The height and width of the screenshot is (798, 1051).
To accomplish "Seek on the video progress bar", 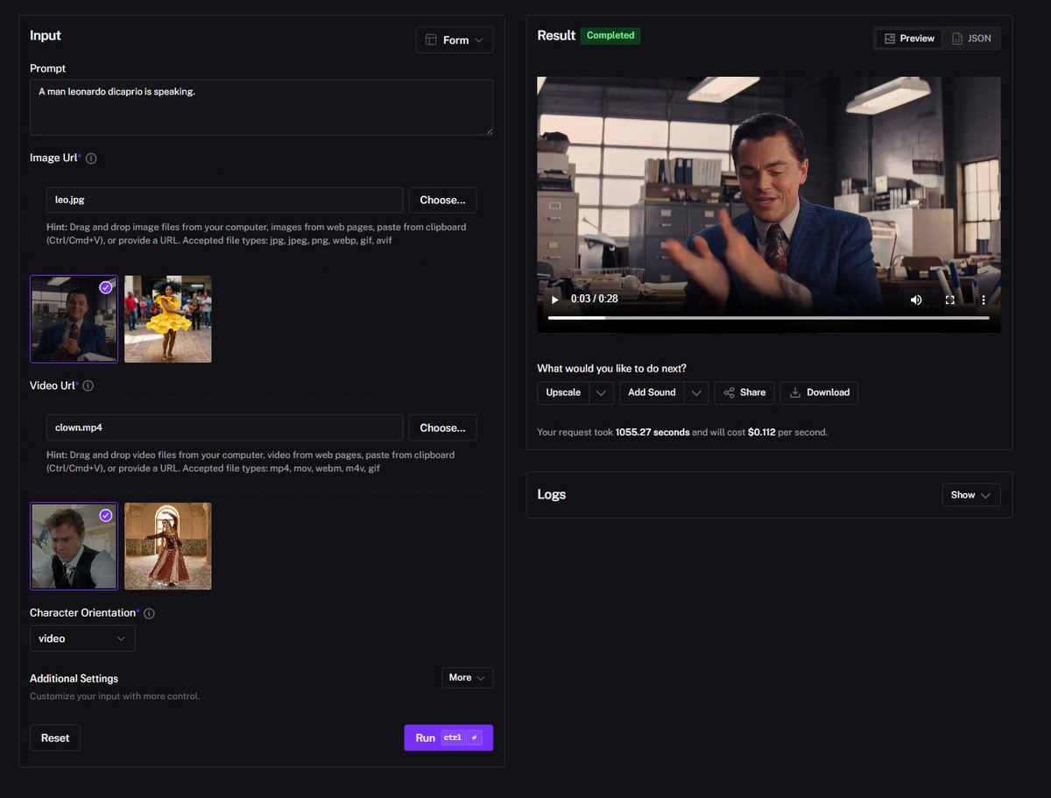I will click(768, 318).
